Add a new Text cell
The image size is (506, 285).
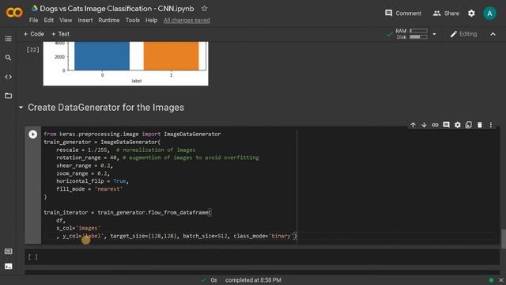[x=60, y=34]
